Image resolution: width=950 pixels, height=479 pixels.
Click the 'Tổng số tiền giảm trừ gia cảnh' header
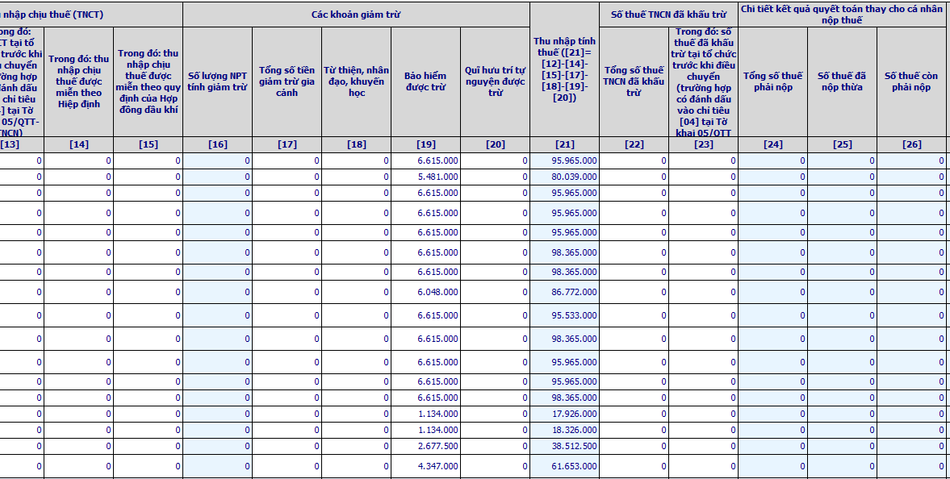tap(287, 81)
